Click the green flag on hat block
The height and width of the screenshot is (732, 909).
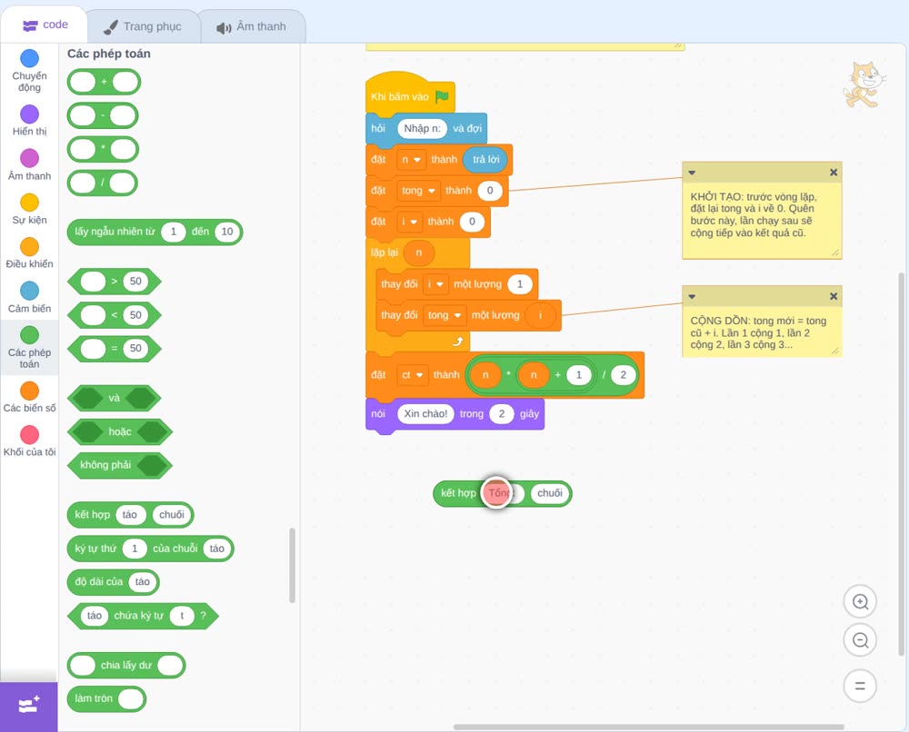pyautogui.click(x=443, y=96)
